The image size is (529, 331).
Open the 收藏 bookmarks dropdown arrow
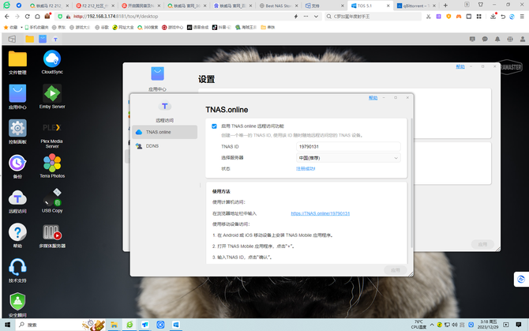(21, 28)
